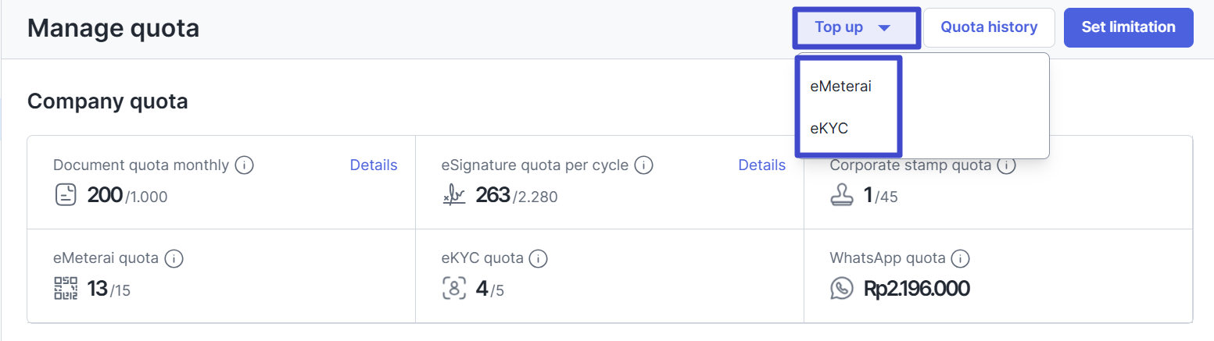Click info icon next to WhatsApp quota

point(961,258)
